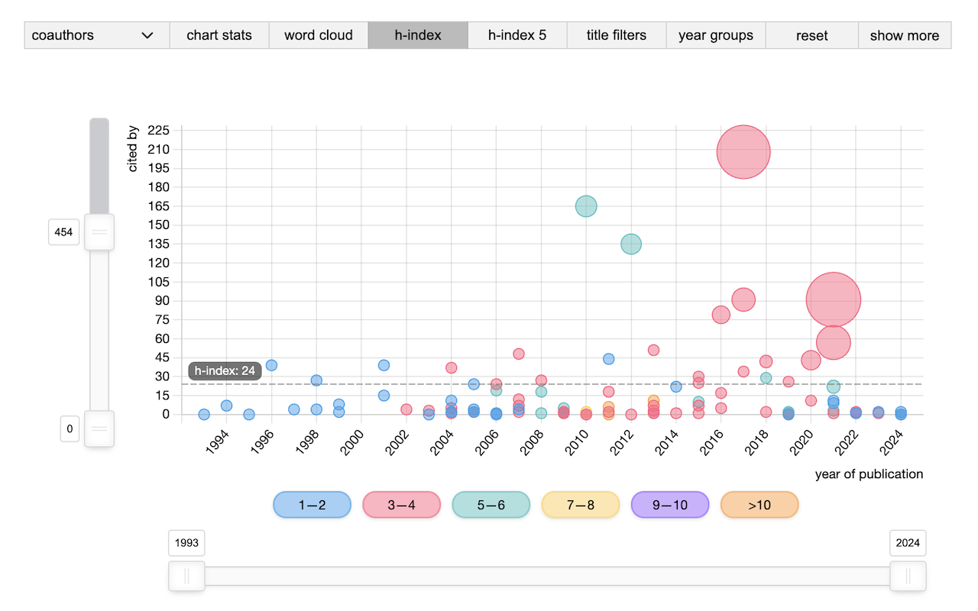
Task: Toggle the 9–10 coauthors legend pill
Action: coord(670,505)
